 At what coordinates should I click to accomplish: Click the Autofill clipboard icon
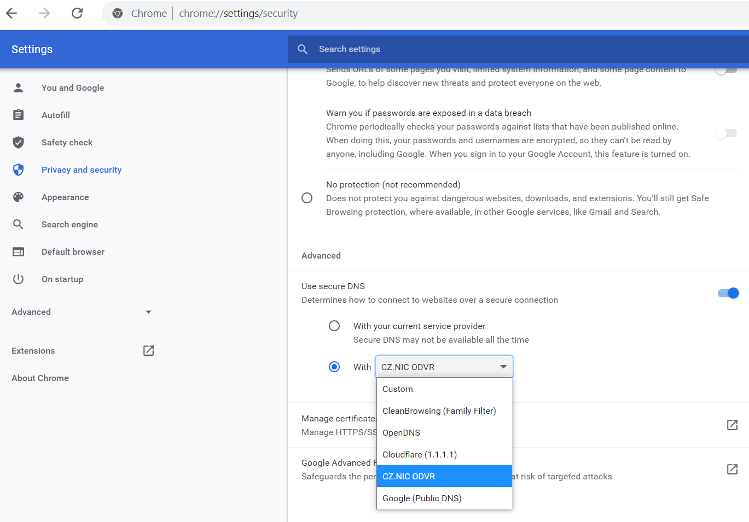point(19,115)
